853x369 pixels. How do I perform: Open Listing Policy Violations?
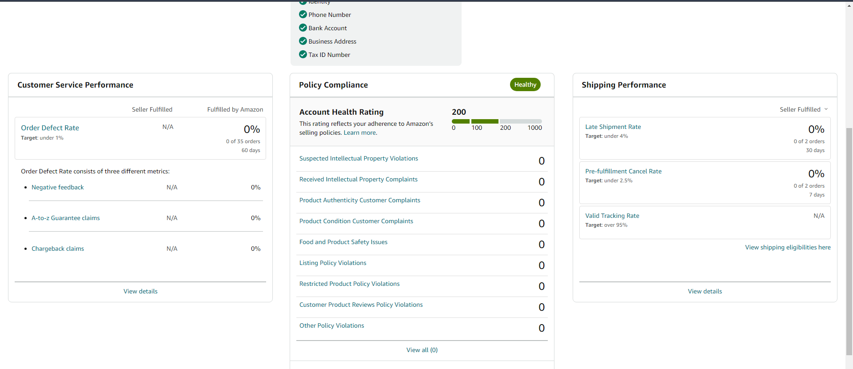click(x=333, y=263)
